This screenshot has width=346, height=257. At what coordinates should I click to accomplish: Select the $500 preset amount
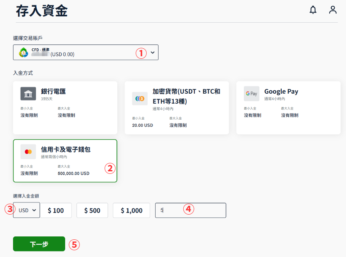coord(92,210)
